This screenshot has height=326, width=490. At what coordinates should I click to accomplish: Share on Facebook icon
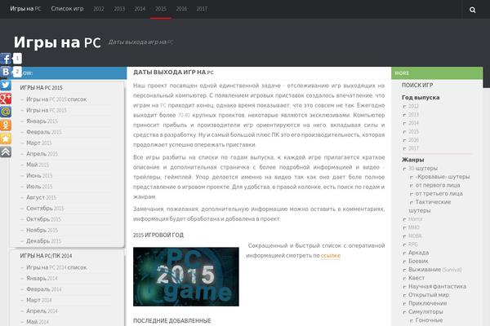(x=6, y=59)
